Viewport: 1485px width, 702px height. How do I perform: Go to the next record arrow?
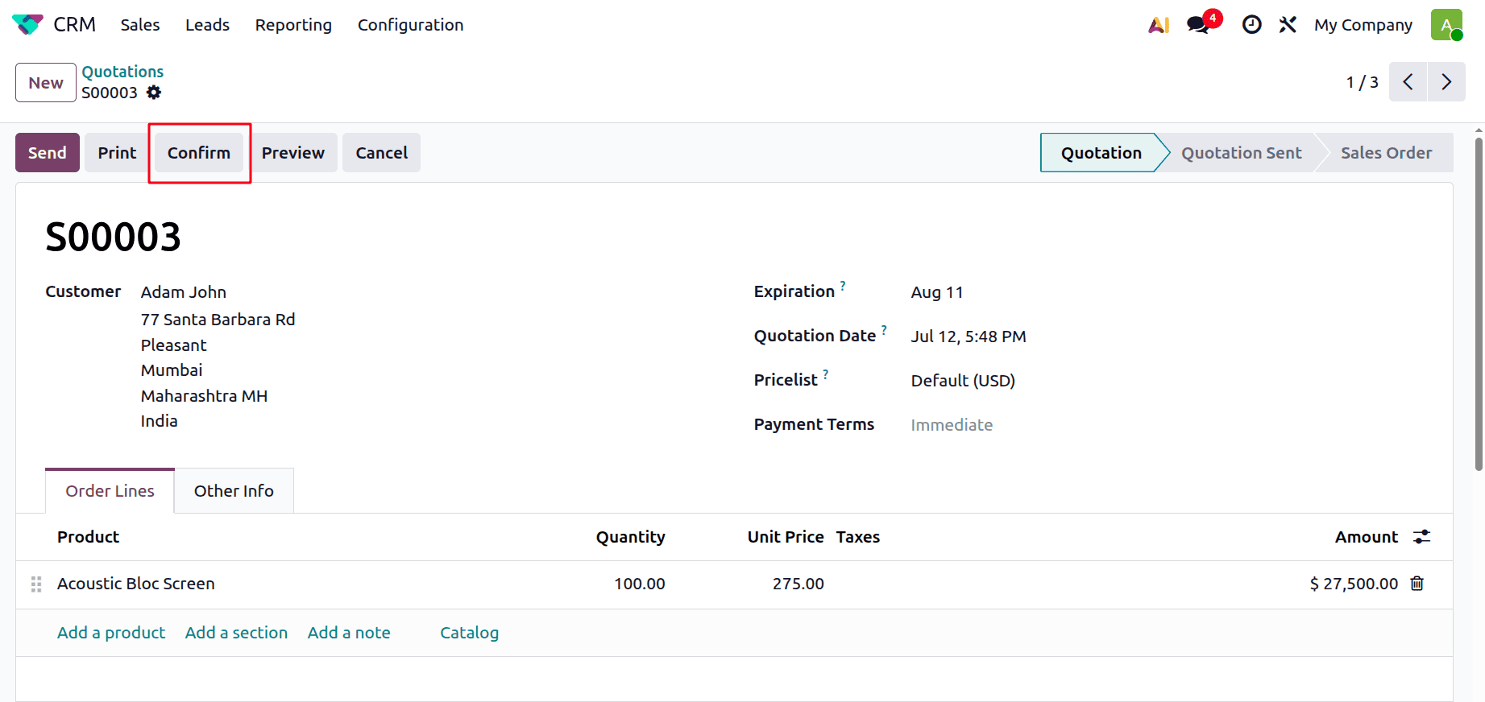(x=1446, y=82)
